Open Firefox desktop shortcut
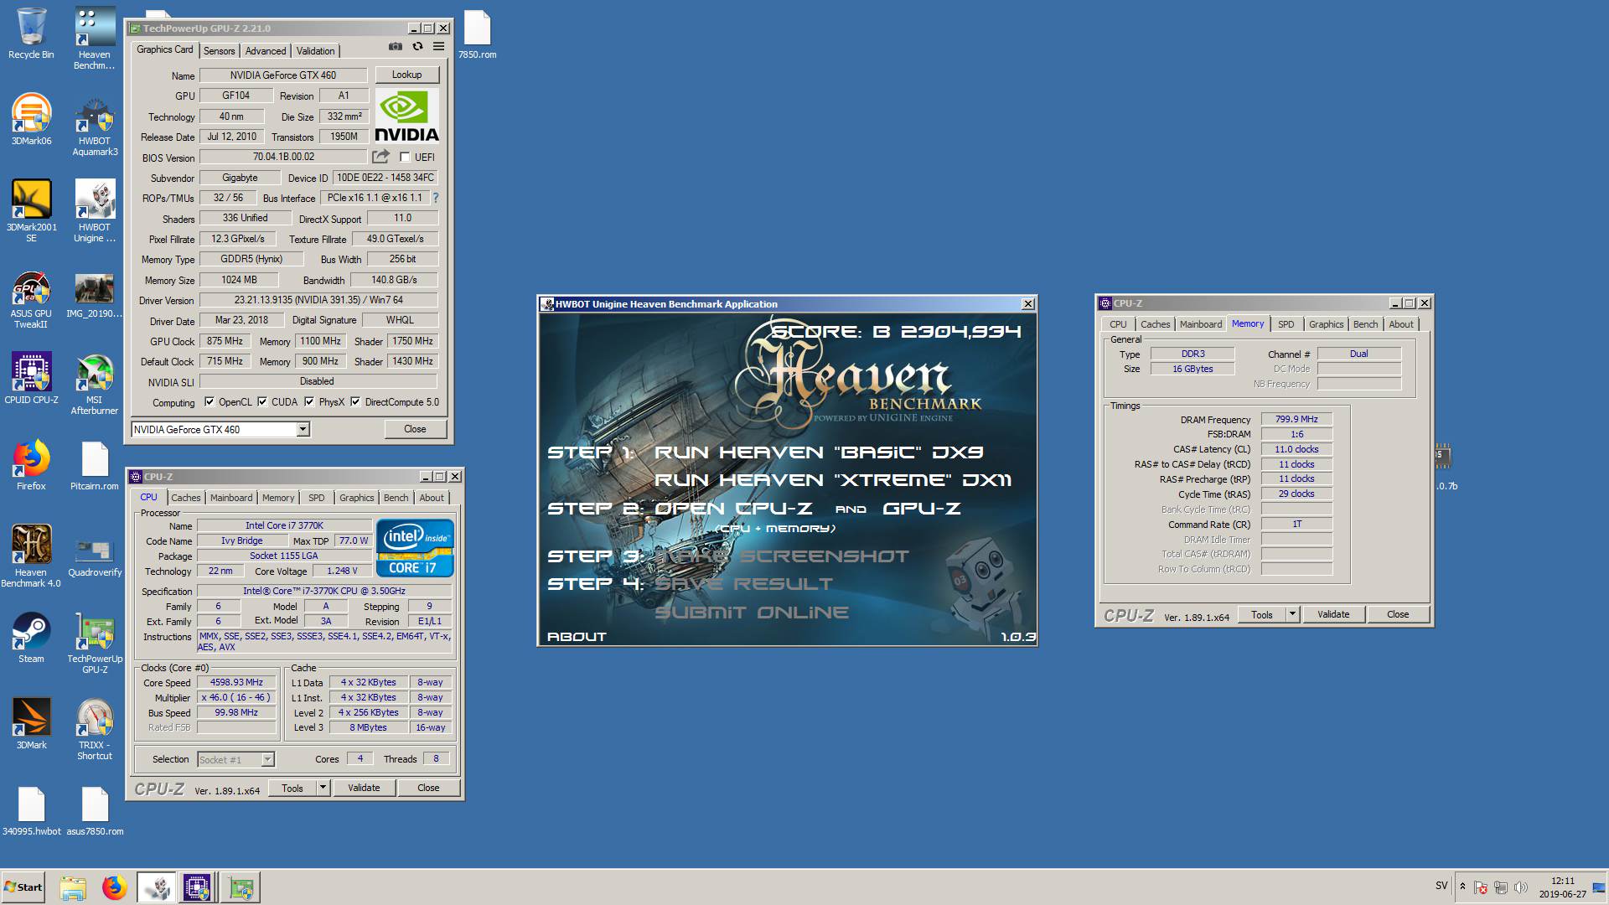 pos(31,465)
